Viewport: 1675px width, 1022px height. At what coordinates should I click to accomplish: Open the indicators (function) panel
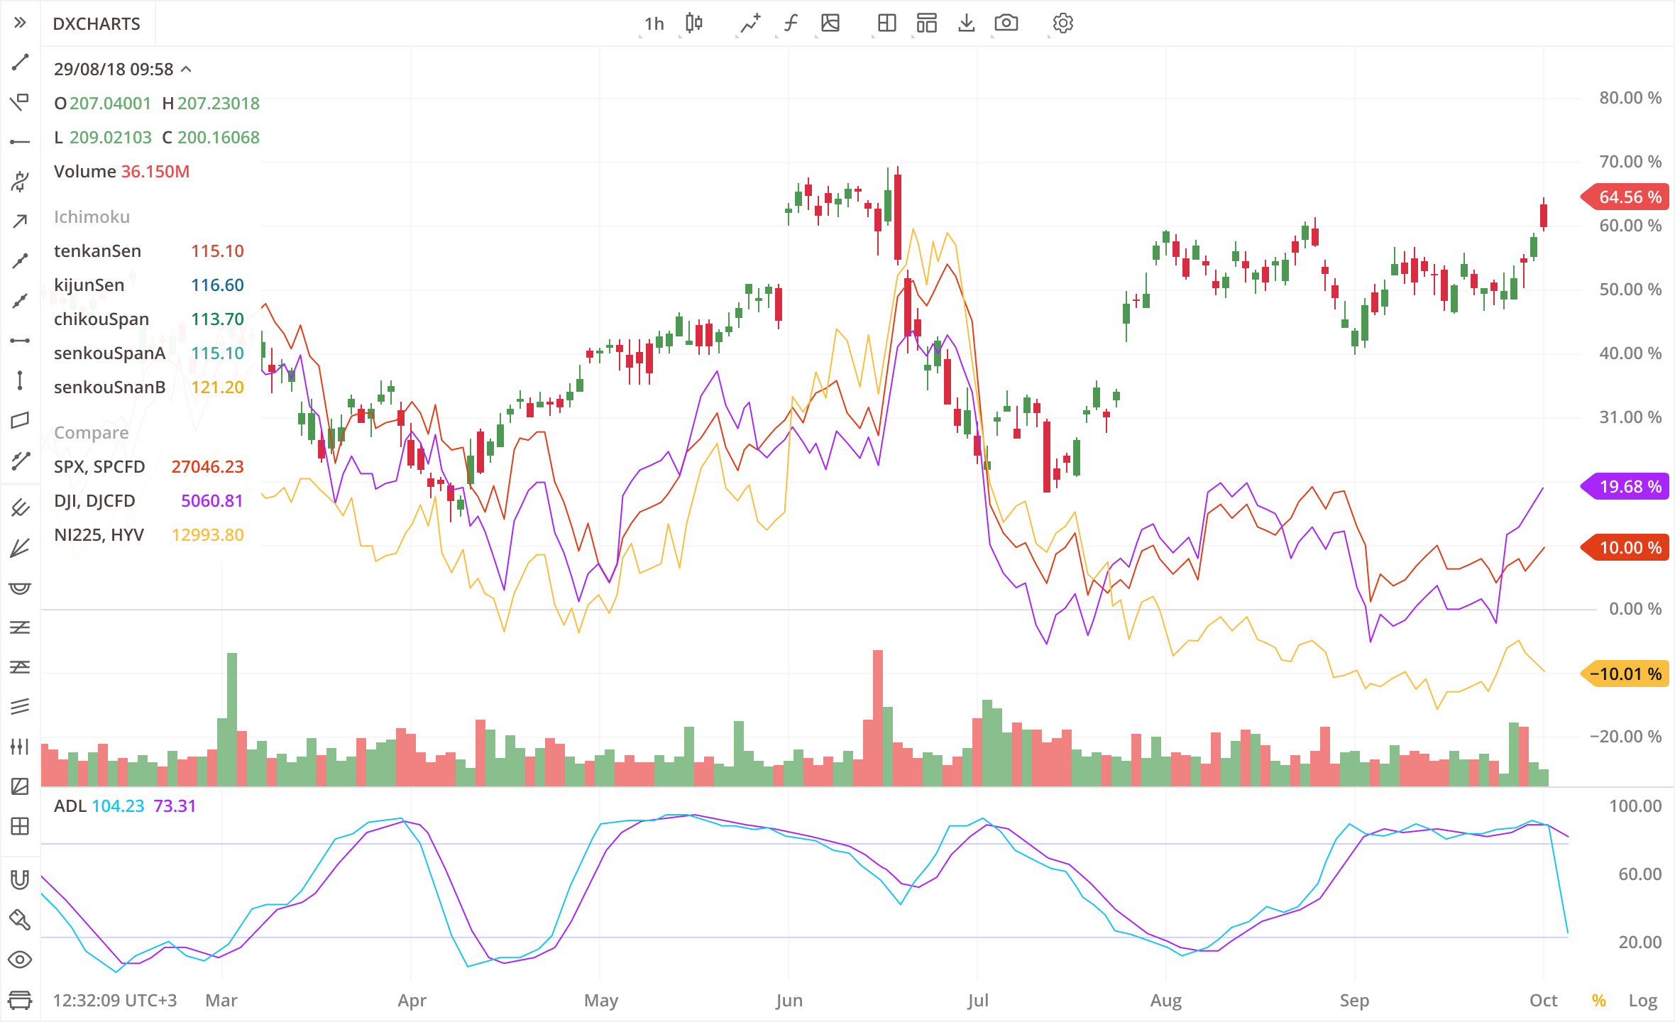click(x=789, y=23)
